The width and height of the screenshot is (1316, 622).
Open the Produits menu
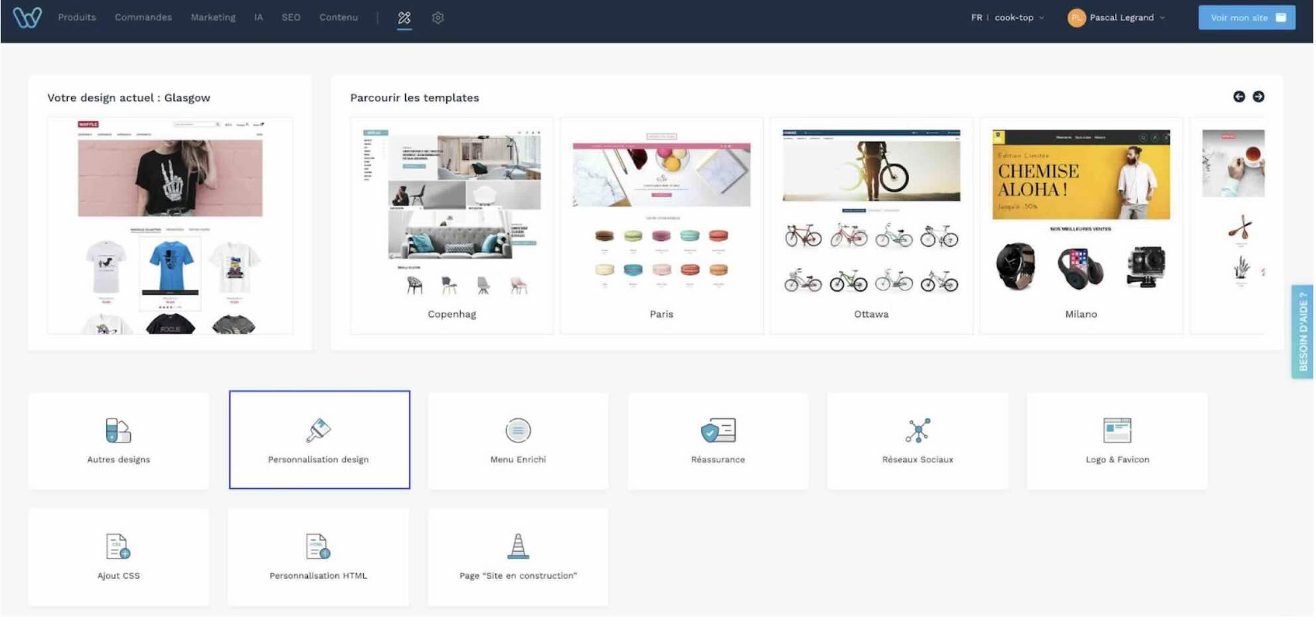pyautogui.click(x=77, y=17)
